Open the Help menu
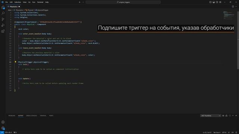The image size is (239, 134). tap(47, 2)
